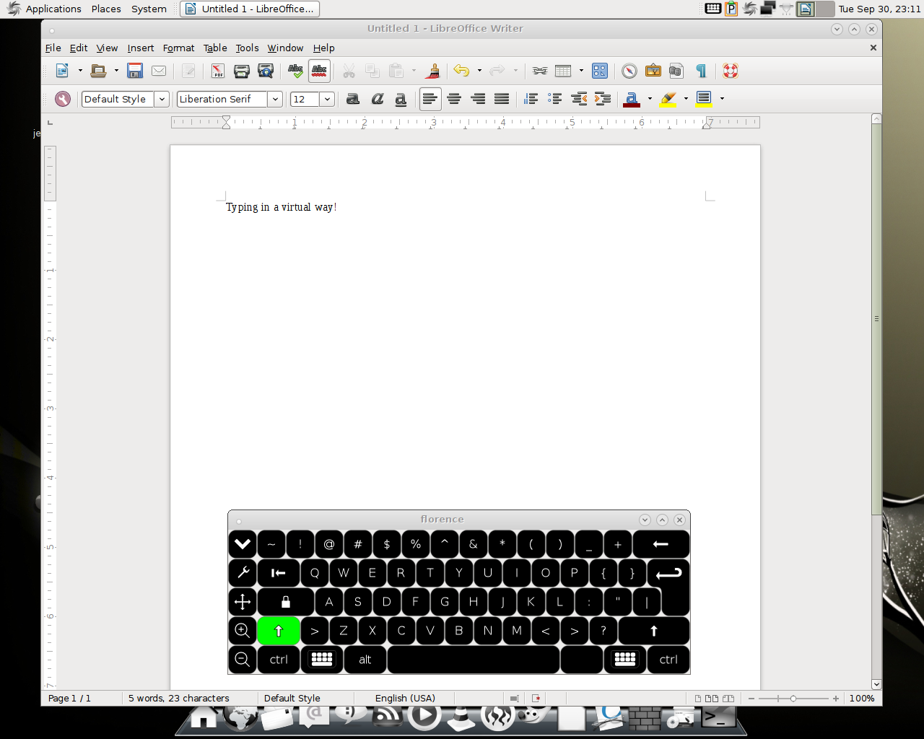
Task: Print the document with the printer icon
Action: tap(242, 71)
